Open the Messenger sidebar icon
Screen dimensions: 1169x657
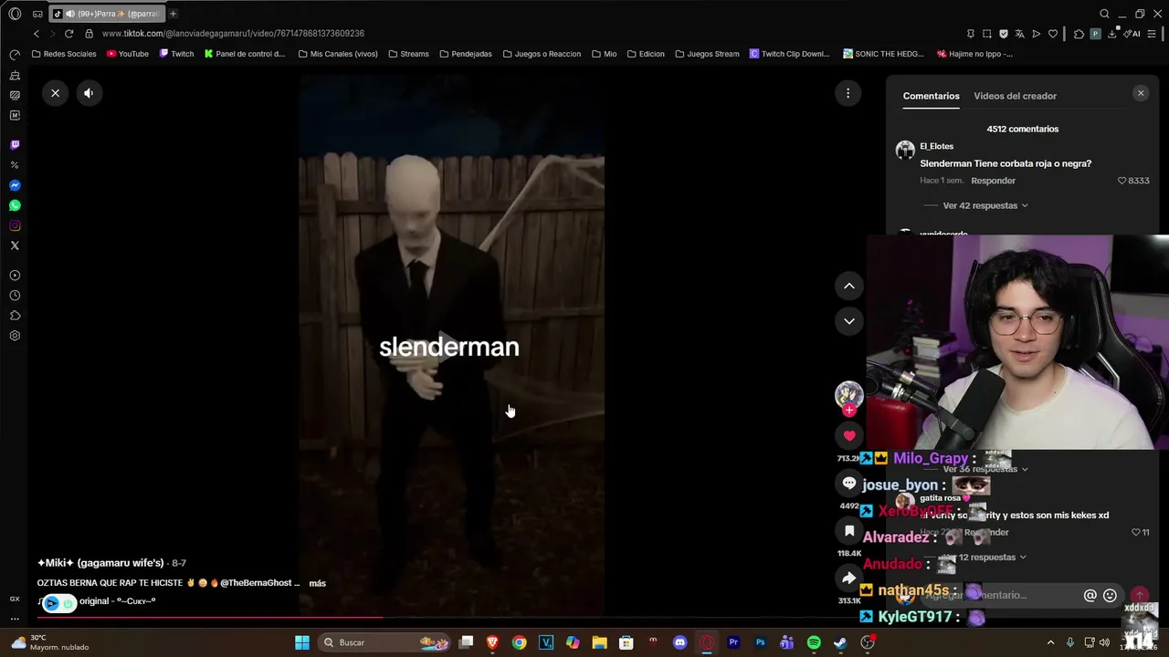click(15, 185)
